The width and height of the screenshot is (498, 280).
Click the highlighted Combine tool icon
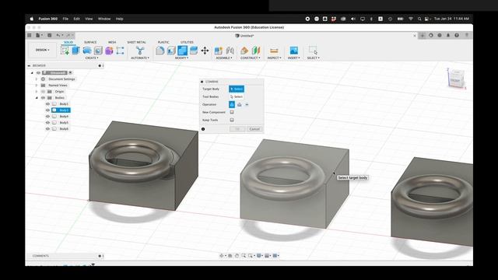coord(182,50)
